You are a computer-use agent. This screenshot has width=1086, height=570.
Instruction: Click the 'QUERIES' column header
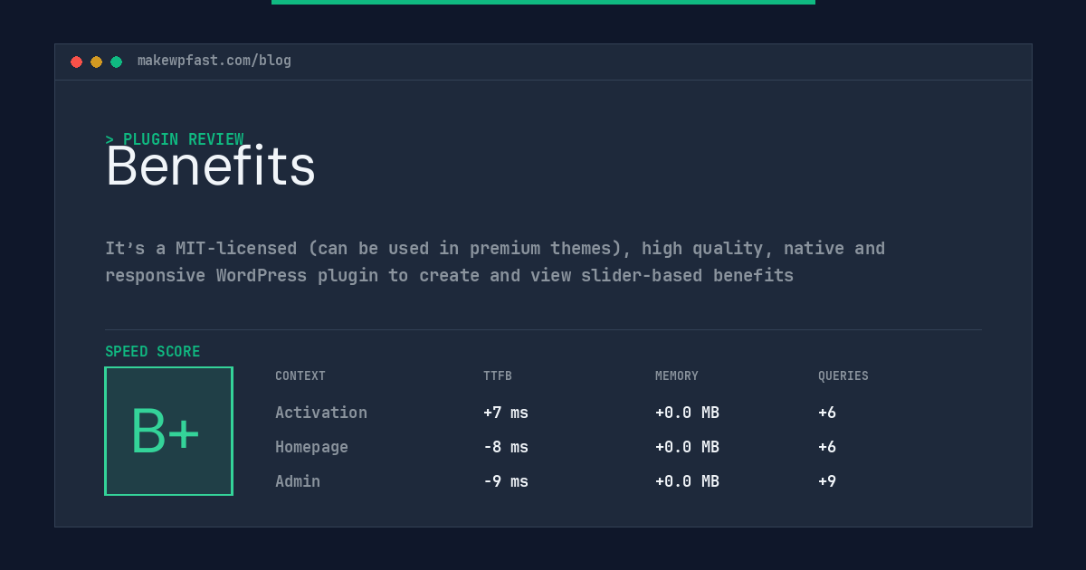[843, 375]
